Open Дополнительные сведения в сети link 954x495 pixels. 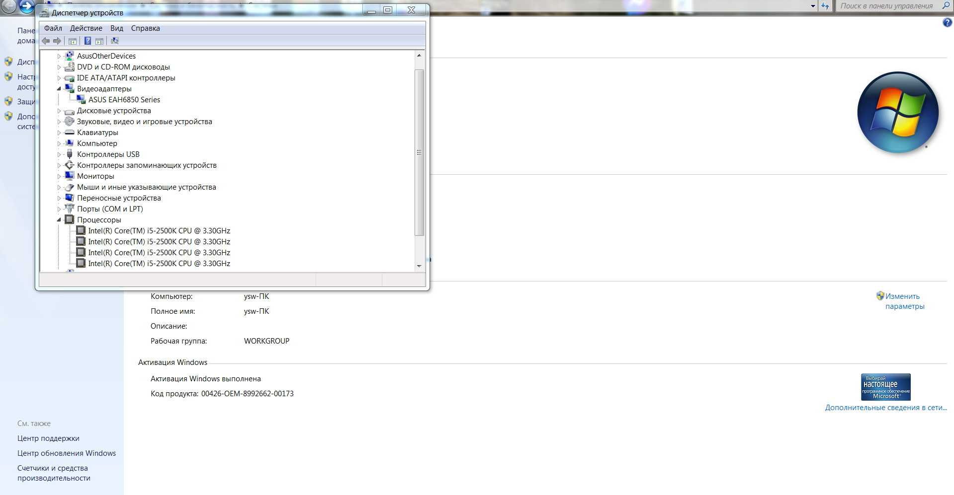pos(886,408)
